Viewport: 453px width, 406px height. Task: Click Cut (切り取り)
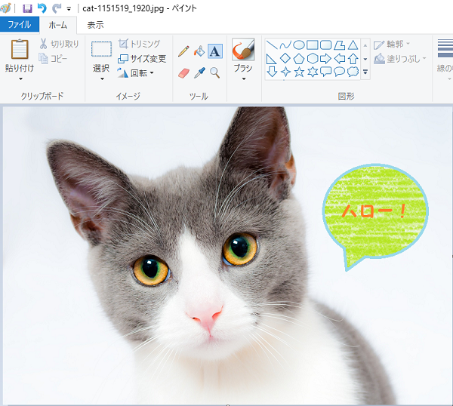pos(59,44)
